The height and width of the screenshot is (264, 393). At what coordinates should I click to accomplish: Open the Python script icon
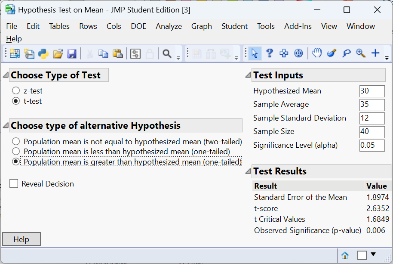(x=43, y=53)
